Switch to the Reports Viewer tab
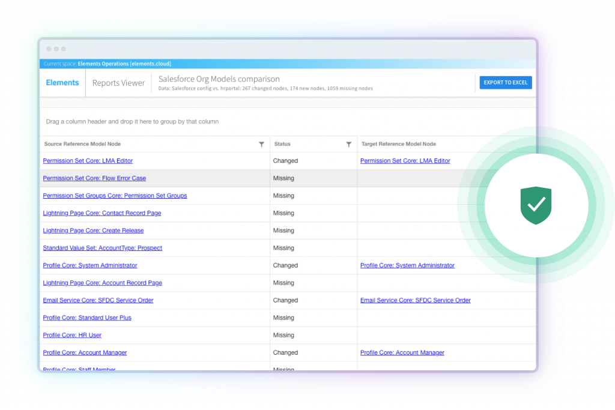Screen dimensions: 615x410 click(x=118, y=83)
